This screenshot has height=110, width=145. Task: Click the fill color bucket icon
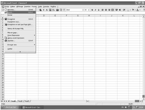[133, 10]
